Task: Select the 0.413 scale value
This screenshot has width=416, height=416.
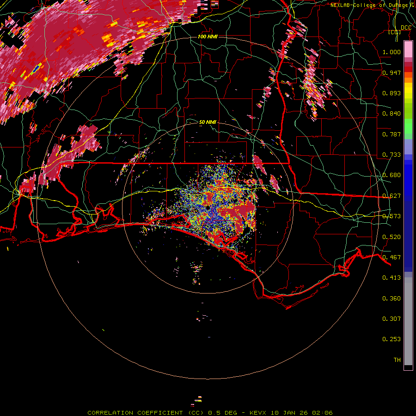Action: (392, 278)
